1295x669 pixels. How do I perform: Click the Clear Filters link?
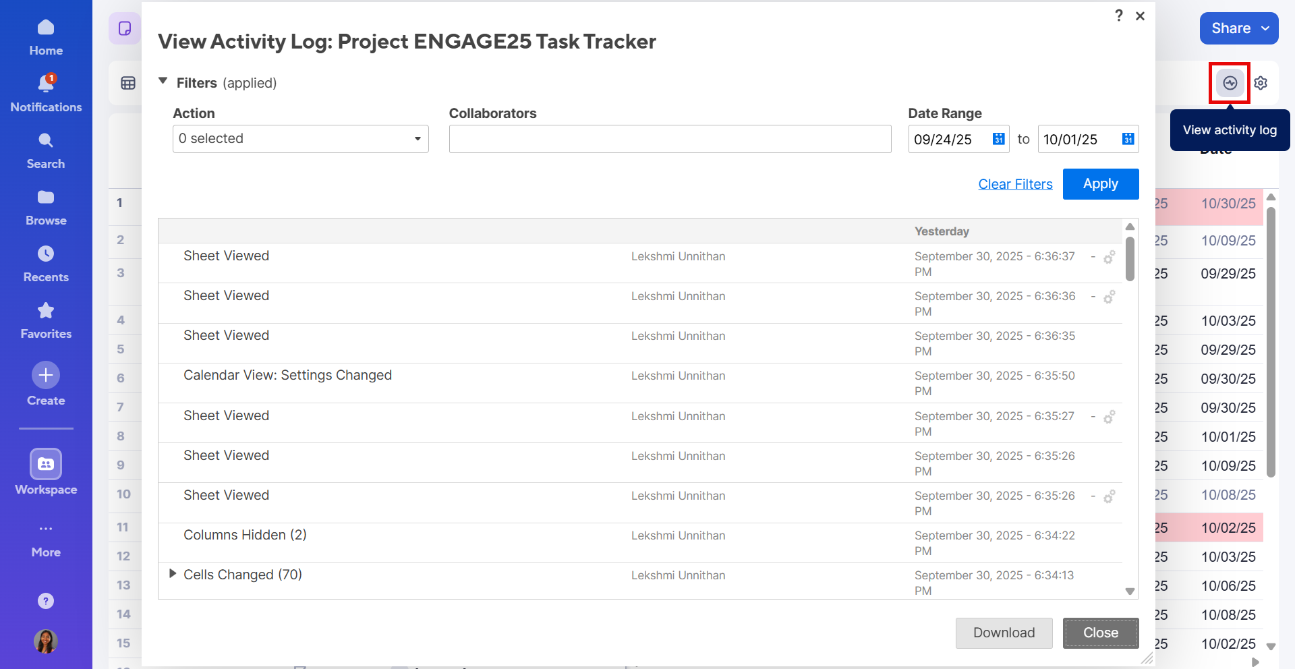pos(1015,183)
